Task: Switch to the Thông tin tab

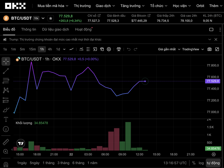Action: [x=29, y=29]
